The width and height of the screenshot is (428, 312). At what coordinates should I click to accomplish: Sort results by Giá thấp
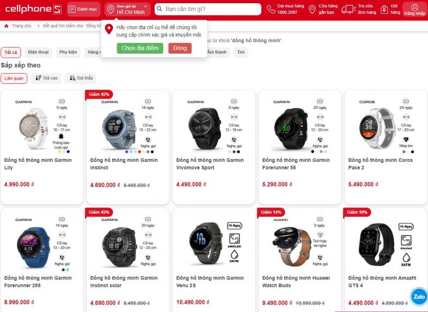(x=81, y=78)
